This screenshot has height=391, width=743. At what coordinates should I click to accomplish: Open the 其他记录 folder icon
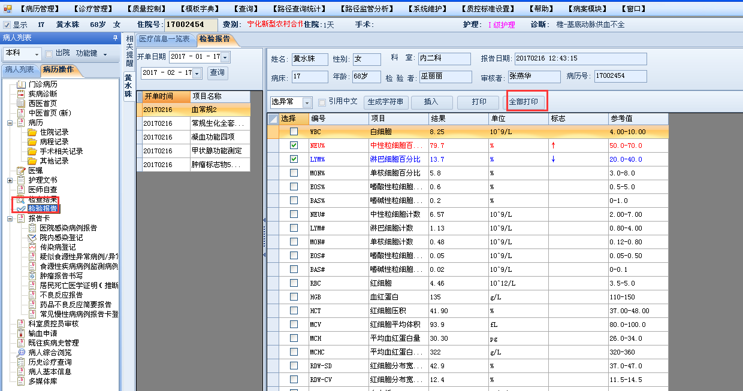pyautogui.click(x=32, y=161)
